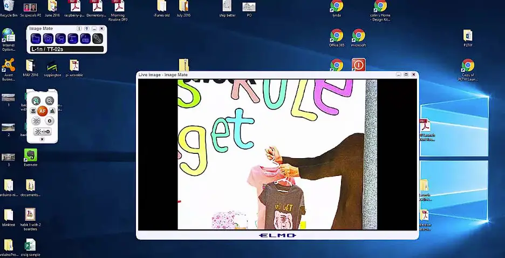Image resolution: width=505 pixels, height=258 pixels.
Task: Capture a still with the camera button
Action: [48, 39]
